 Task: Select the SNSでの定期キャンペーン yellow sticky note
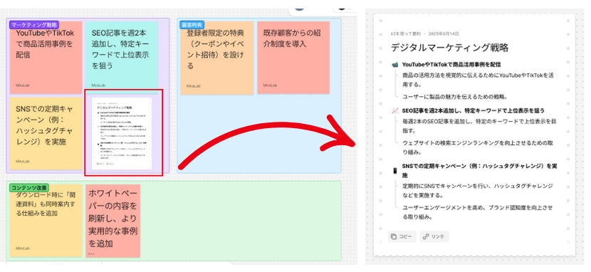coord(46,134)
